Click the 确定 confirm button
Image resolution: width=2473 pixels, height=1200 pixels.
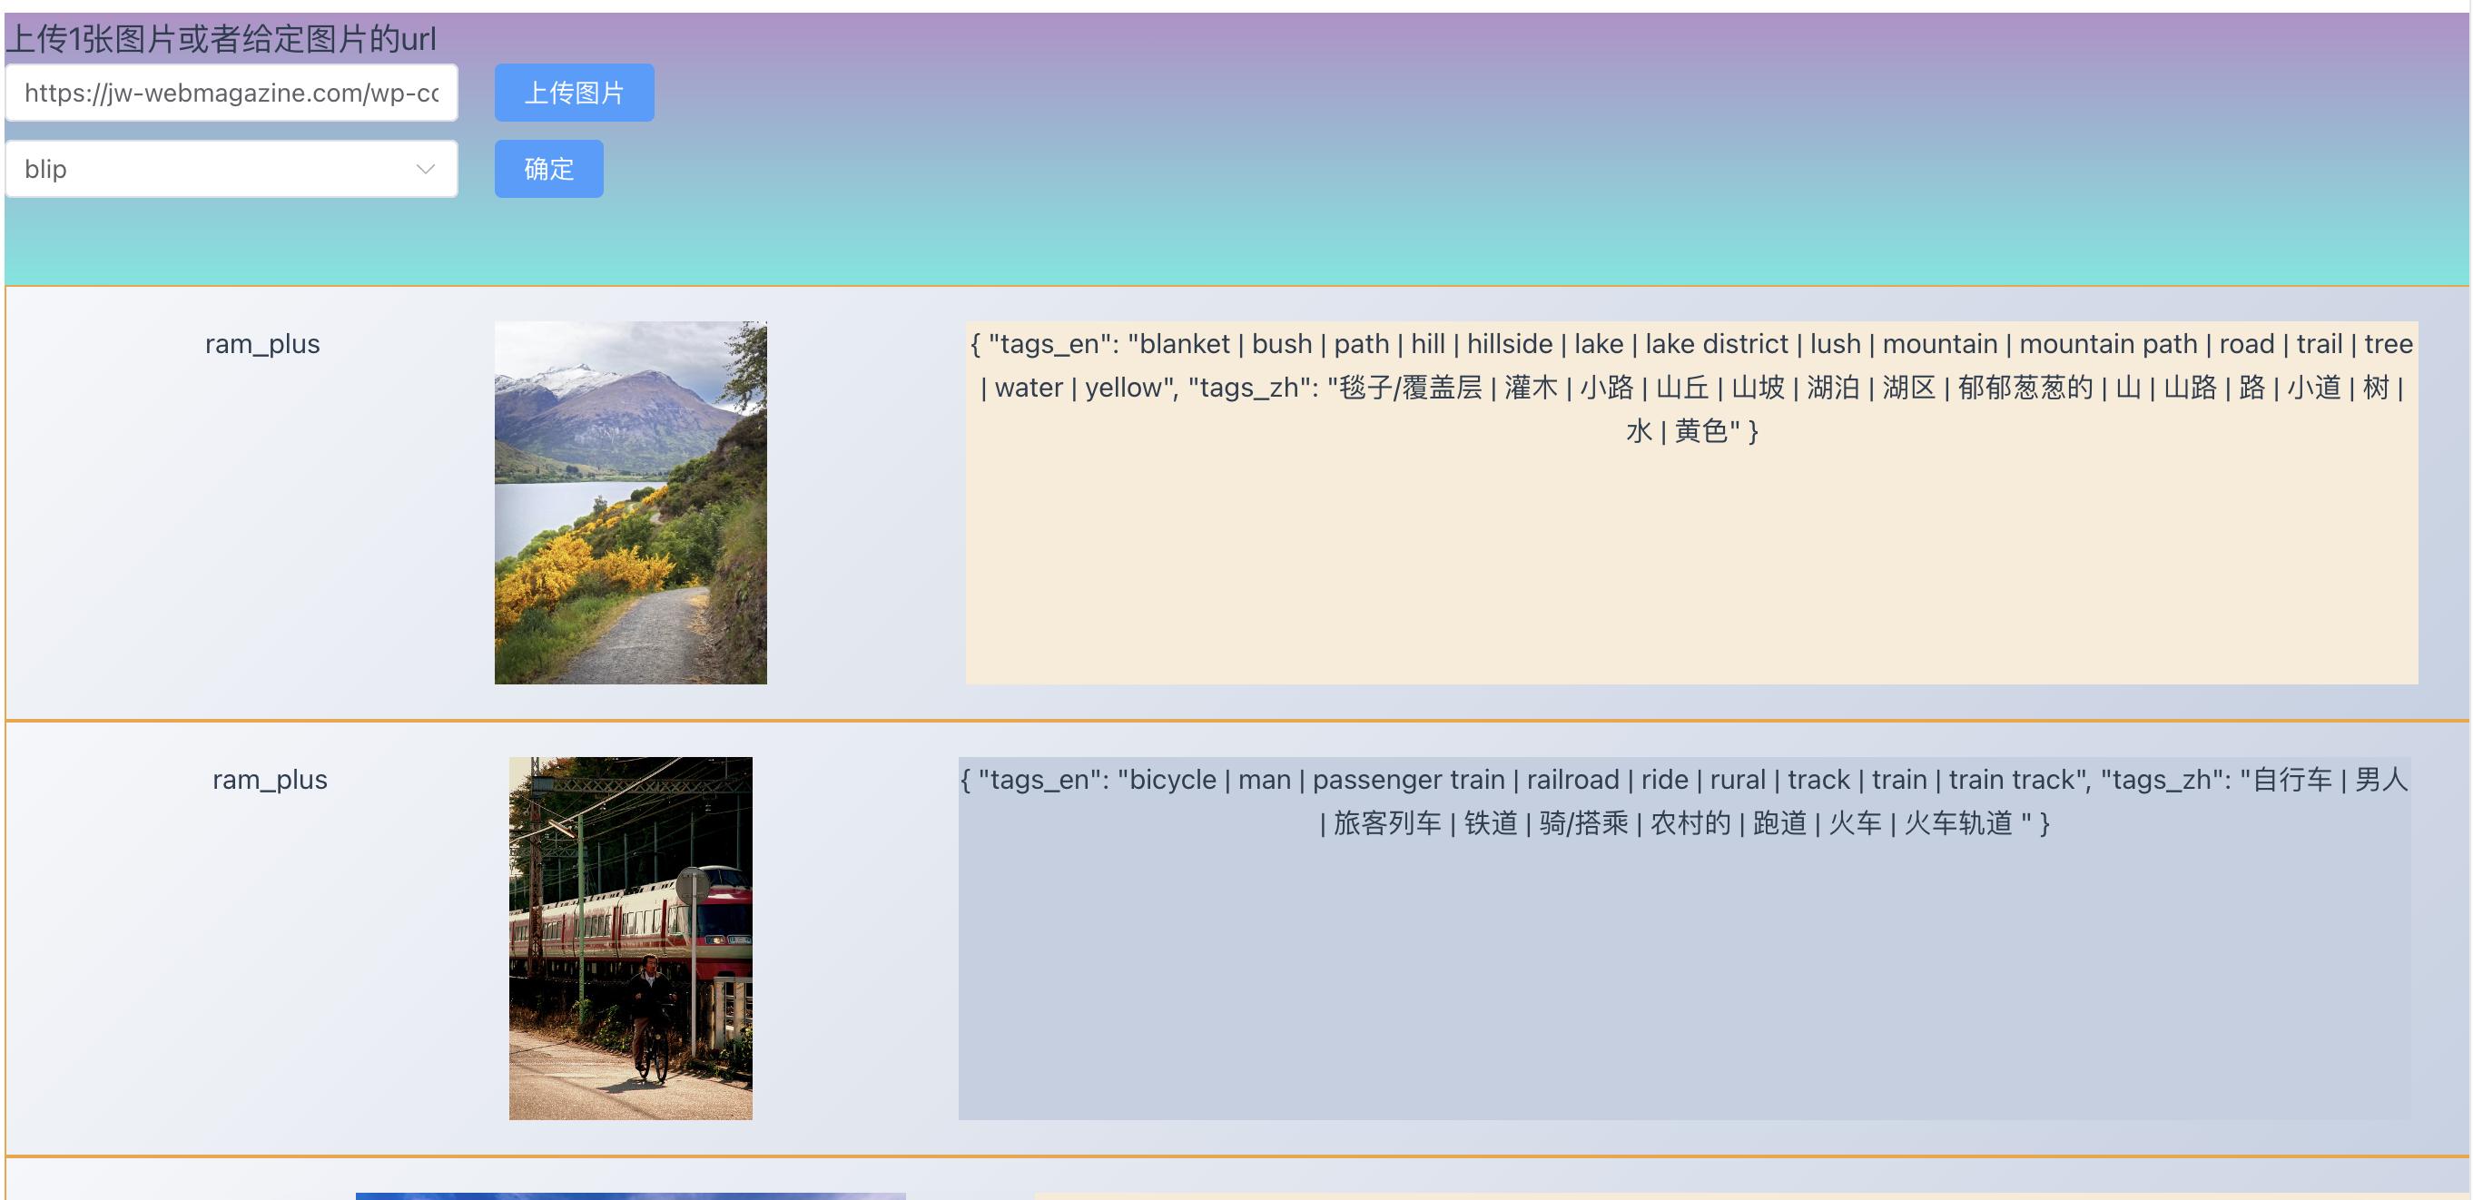pos(548,169)
